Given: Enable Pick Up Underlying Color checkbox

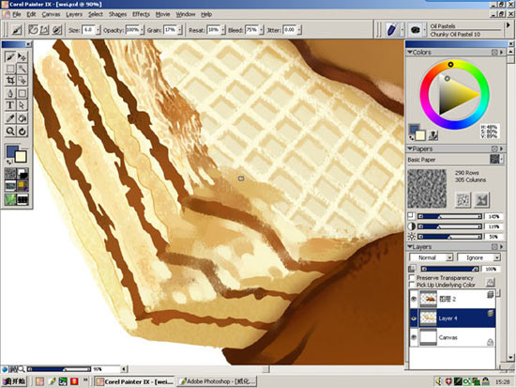Looking at the screenshot, I should pyautogui.click(x=411, y=285).
